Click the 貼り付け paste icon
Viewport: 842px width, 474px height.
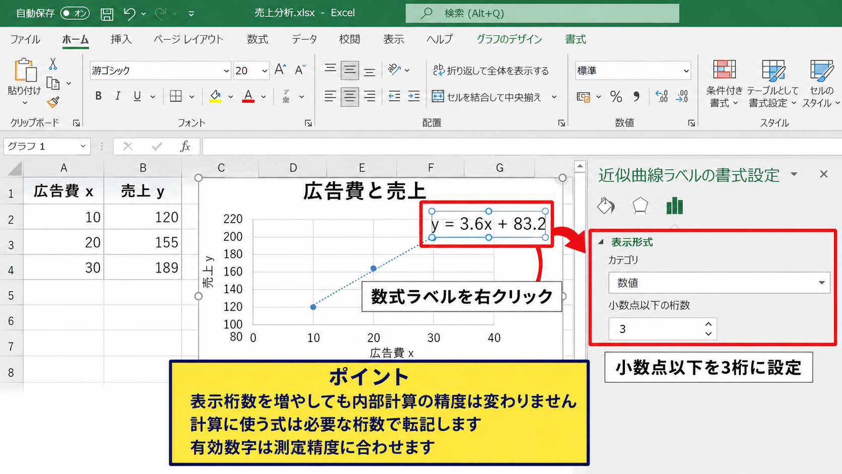[25, 70]
